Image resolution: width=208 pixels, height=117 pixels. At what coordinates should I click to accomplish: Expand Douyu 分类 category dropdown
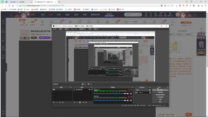[59, 15]
